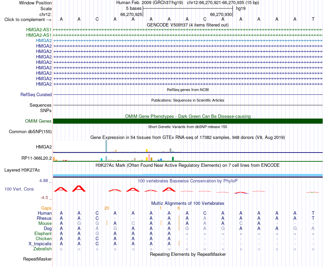This screenshot has width=323, height=267.
Task: Click the 'OMIM Genes' track label
Action: [x=38, y=121]
